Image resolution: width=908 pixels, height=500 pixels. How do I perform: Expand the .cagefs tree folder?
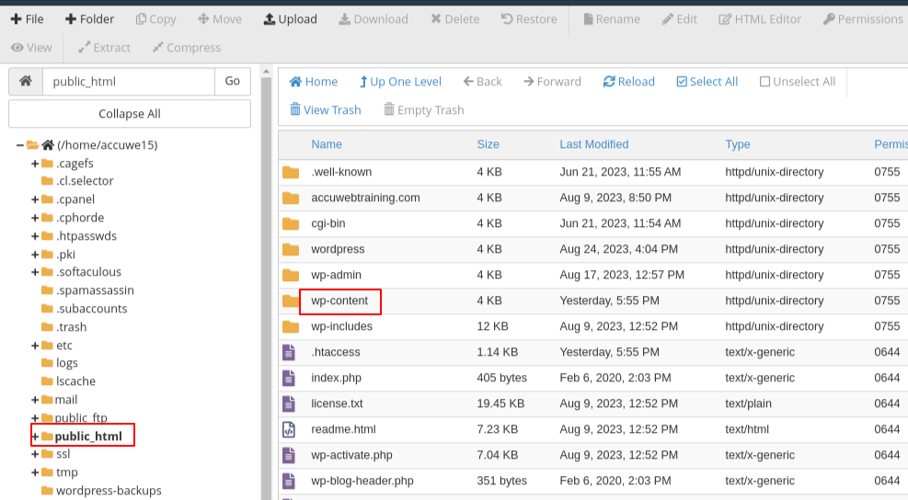click(35, 164)
